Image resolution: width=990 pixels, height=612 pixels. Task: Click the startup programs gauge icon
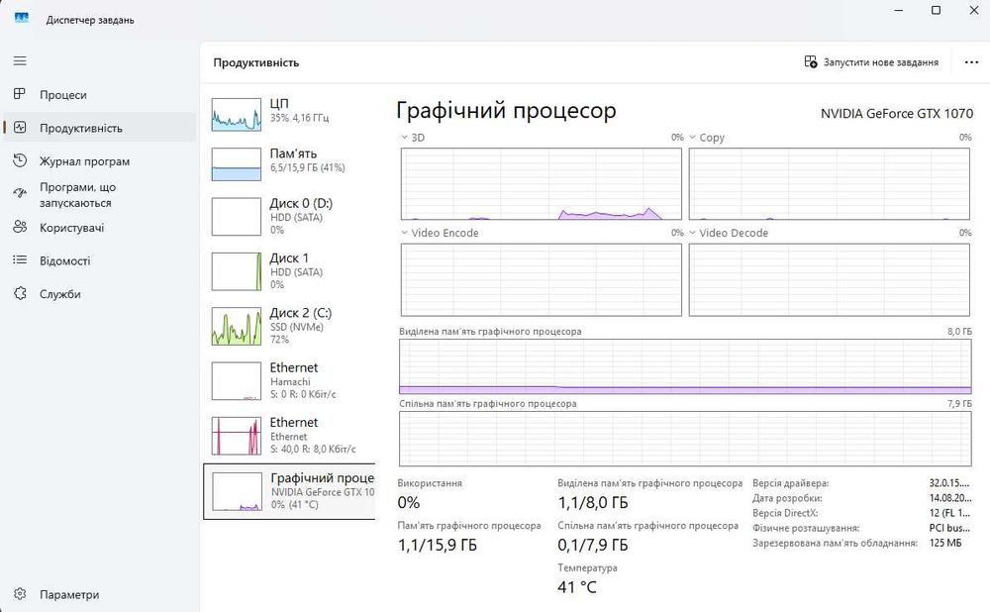click(20, 193)
